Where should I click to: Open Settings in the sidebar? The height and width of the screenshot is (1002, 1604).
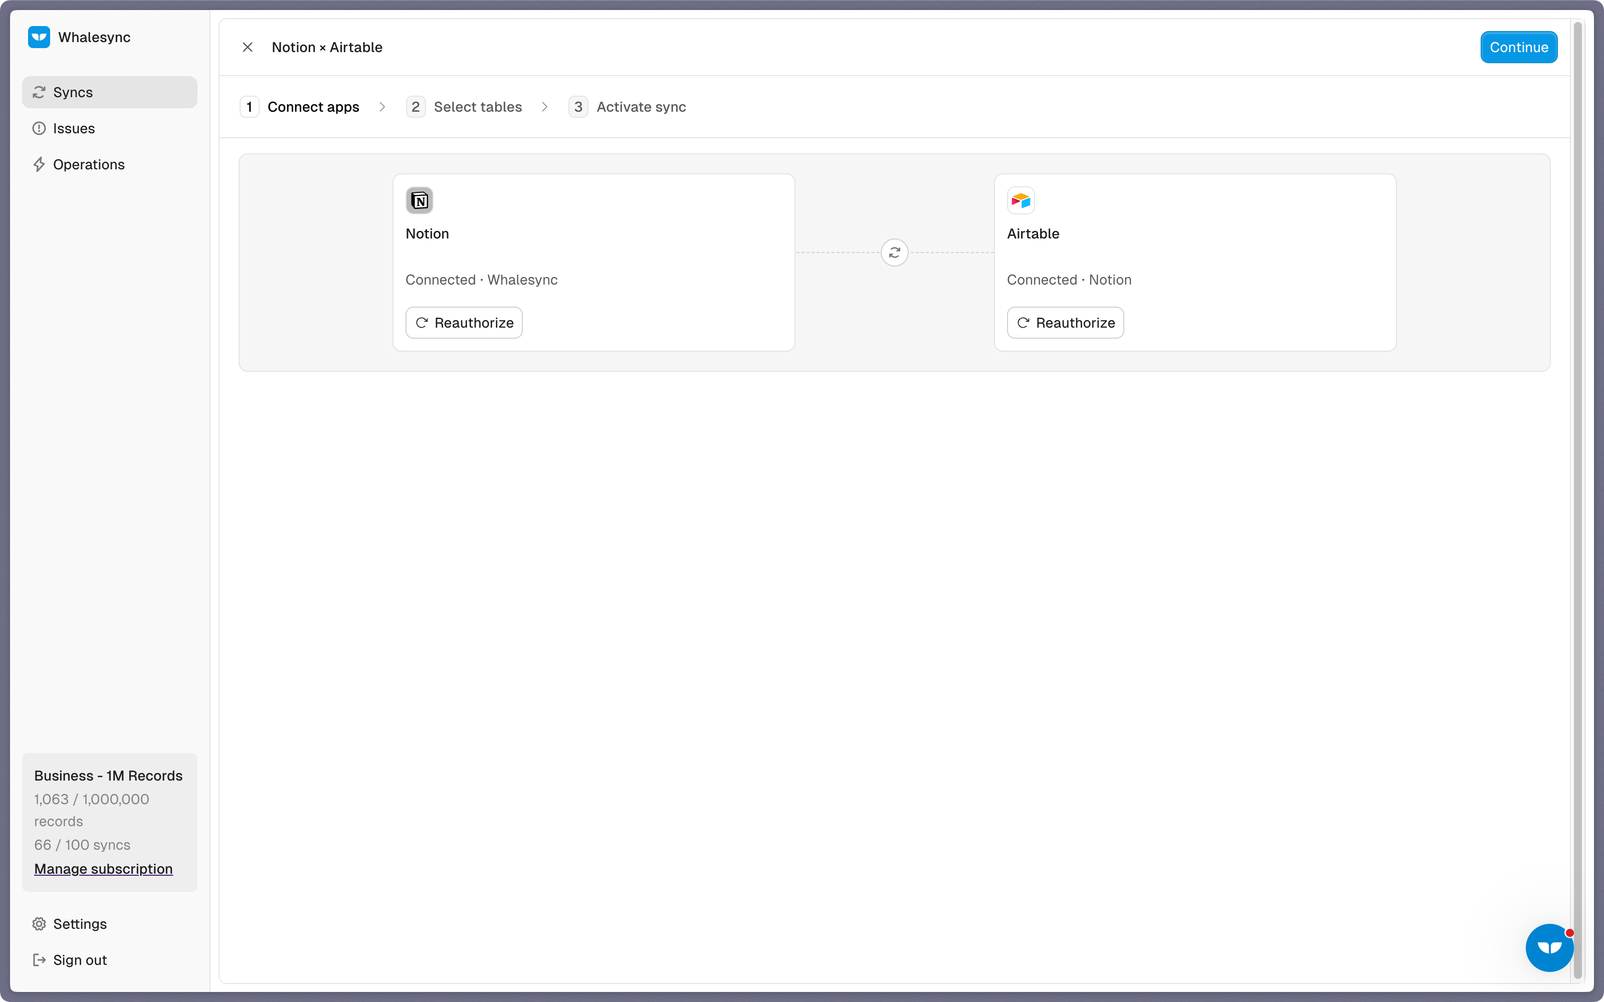pyautogui.click(x=109, y=924)
